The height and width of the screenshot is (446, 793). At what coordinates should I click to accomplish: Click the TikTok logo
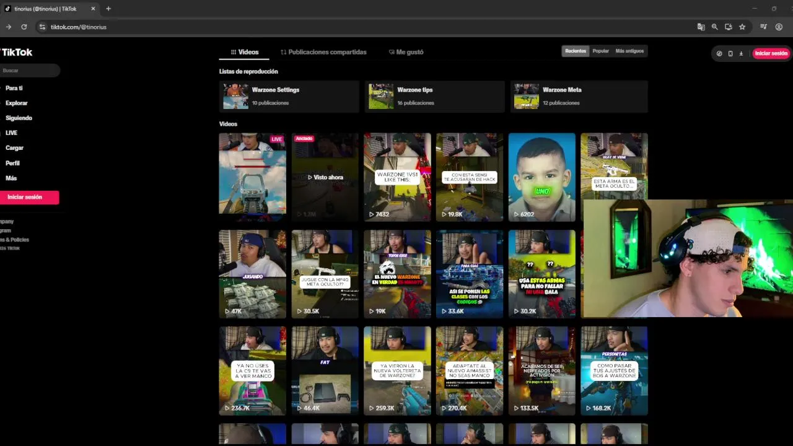[x=17, y=52]
